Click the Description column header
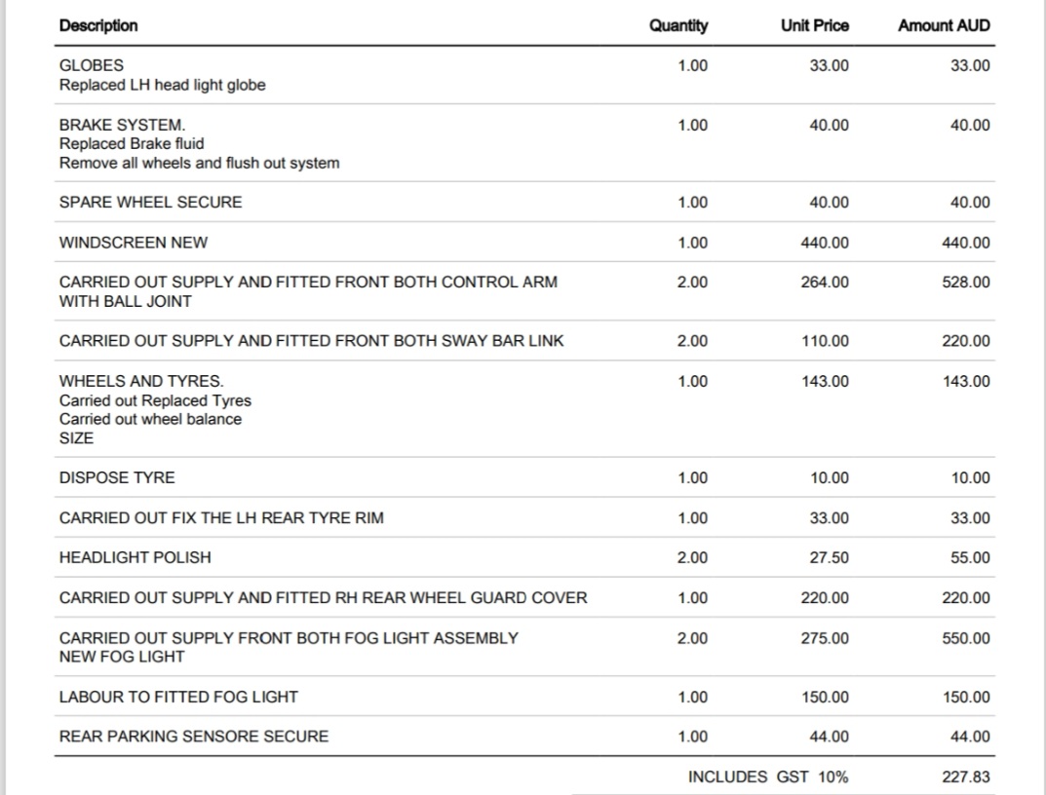 98,25
